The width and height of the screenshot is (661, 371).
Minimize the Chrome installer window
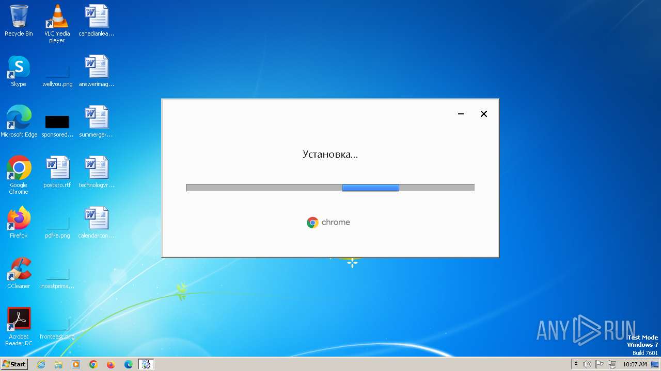click(461, 114)
